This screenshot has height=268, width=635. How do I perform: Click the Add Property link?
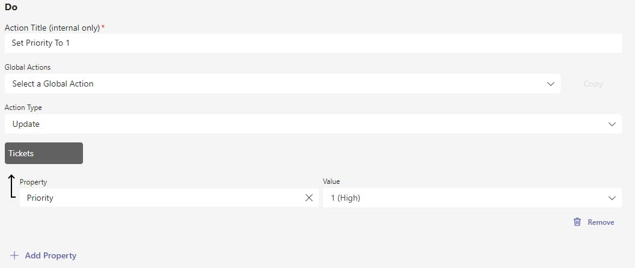(x=51, y=255)
